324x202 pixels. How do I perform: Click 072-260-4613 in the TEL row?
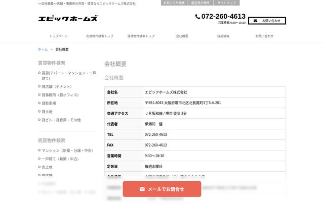coord(156,135)
